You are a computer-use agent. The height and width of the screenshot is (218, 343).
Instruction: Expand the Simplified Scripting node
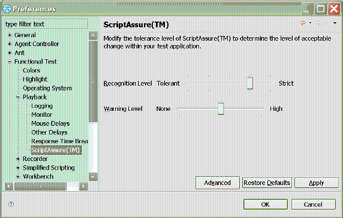coord(18,168)
